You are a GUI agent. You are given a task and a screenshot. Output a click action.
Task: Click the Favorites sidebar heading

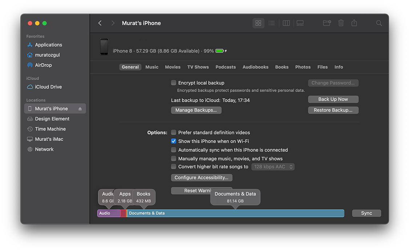(x=35, y=36)
